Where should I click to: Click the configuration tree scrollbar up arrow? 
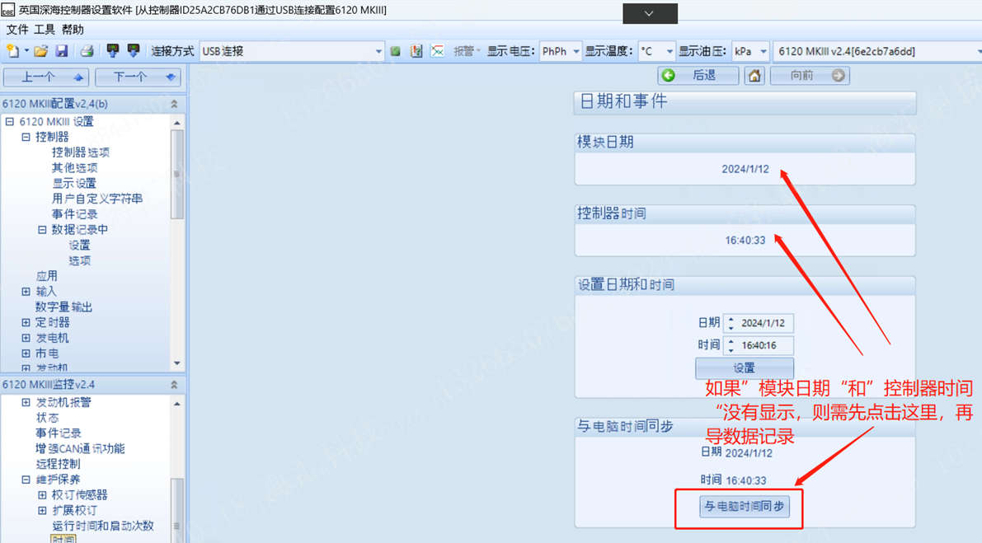[177, 123]
